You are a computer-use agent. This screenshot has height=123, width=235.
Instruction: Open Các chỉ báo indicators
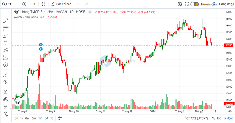pos(61,4)
